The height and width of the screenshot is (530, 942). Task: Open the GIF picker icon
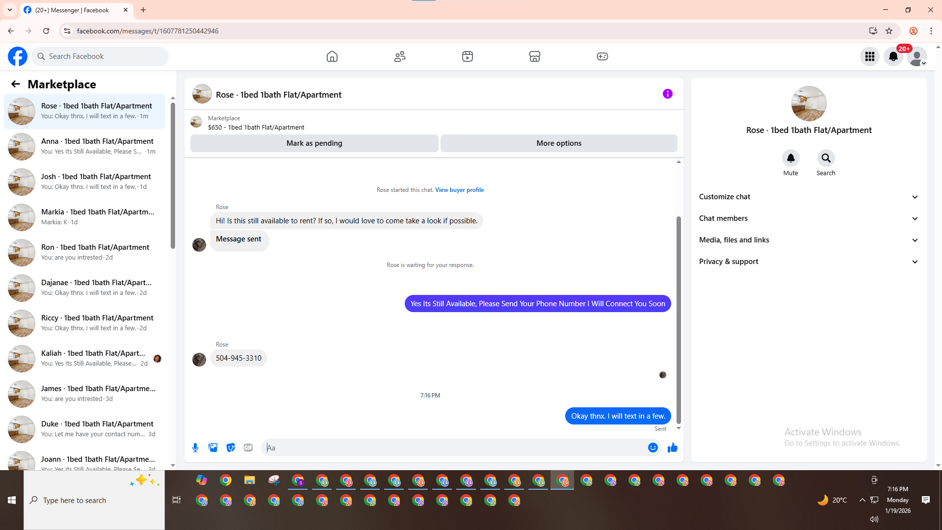(248, 448)
